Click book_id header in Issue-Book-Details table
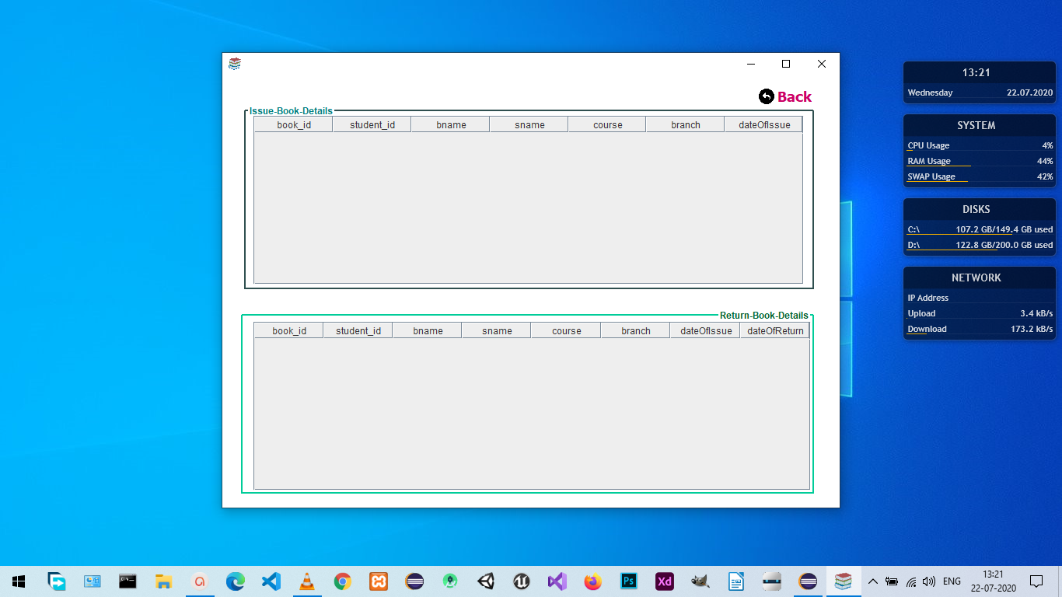Screen dimensions: 1062x597 [294, 124]
